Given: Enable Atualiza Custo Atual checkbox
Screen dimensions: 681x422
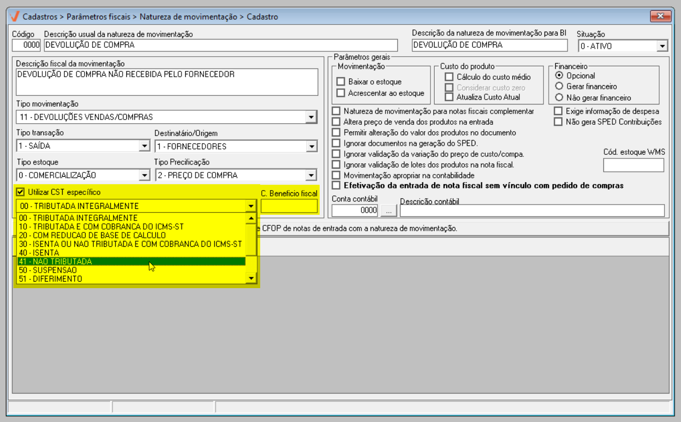Looking at the screenshot, I should pyautogui.click(x=449, y=97).
